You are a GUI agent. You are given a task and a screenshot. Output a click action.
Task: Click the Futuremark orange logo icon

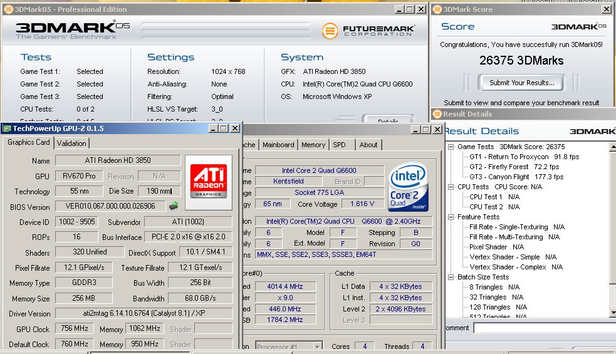pos(330,31)
